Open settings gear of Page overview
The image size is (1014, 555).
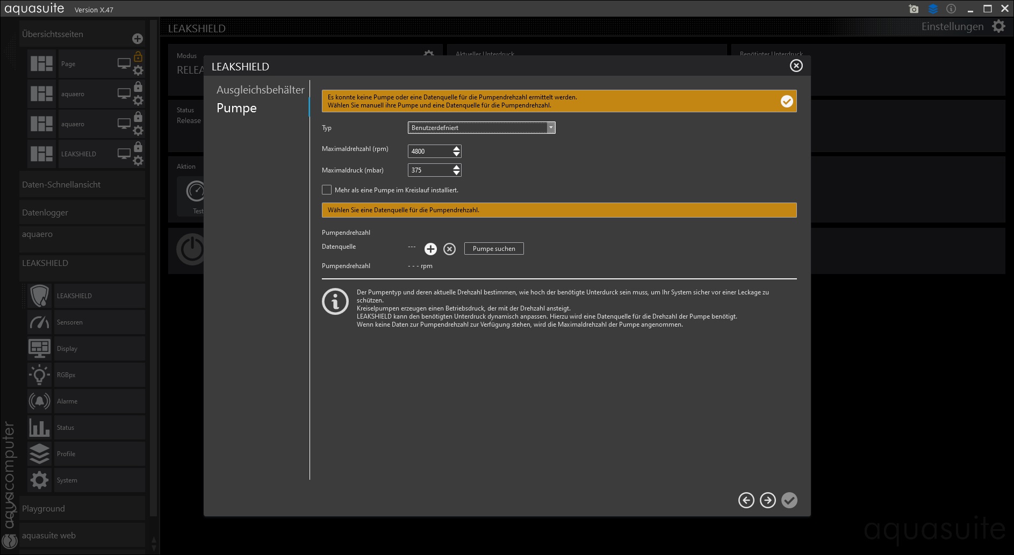pyautogui.click(x=138, y=70)
